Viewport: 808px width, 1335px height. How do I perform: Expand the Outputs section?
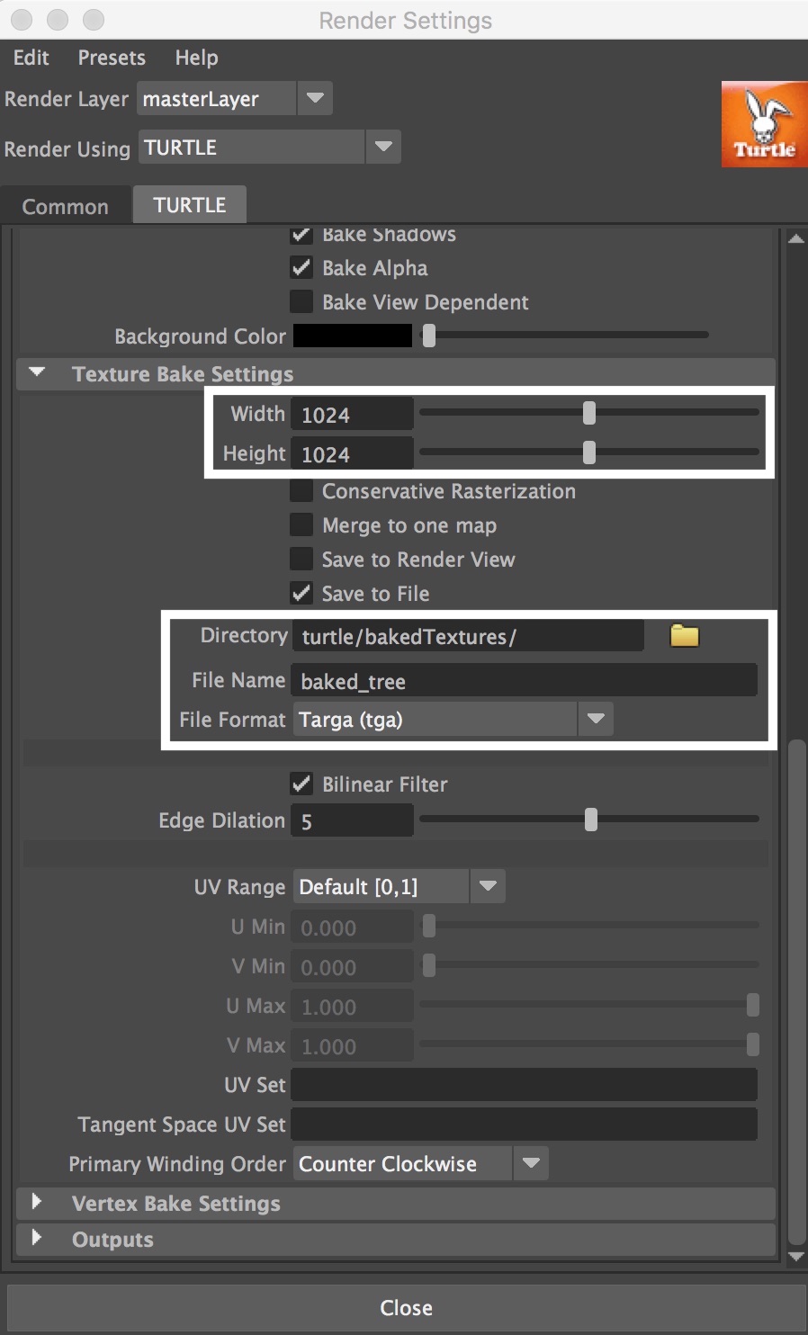37,1238
